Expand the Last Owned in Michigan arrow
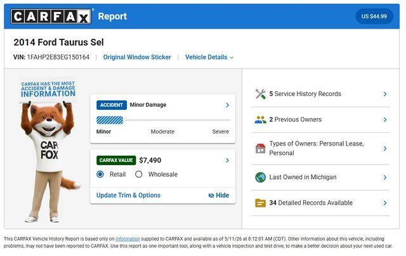The height and width of the screenshot is (256, 406). click(385, 177)
